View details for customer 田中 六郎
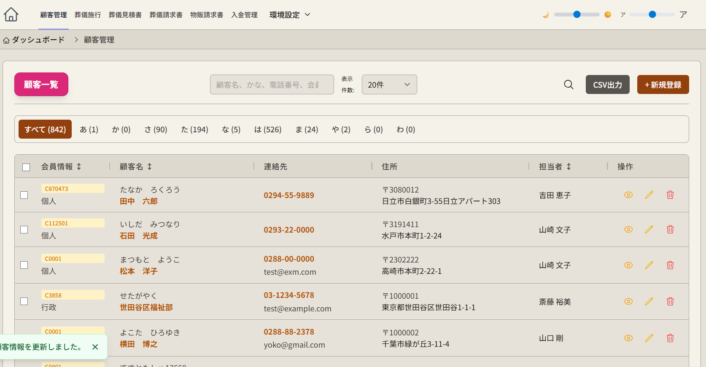Image resolution: width=706 pixels, height=367 pixels. click(x=628, y=195)
